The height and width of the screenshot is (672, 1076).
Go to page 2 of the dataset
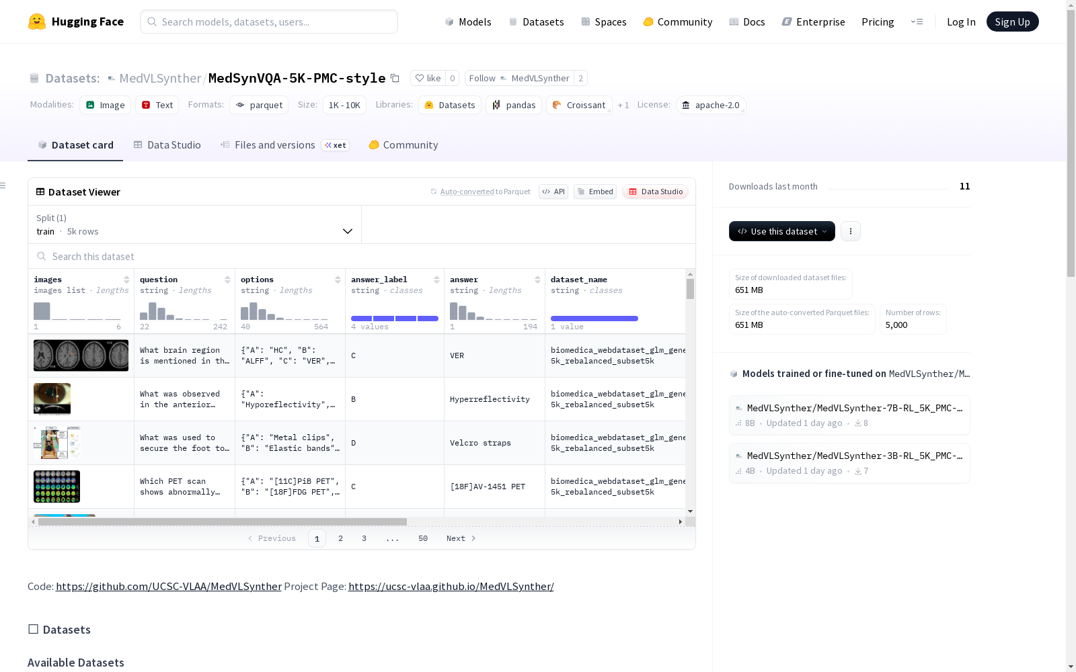[341, 538]
